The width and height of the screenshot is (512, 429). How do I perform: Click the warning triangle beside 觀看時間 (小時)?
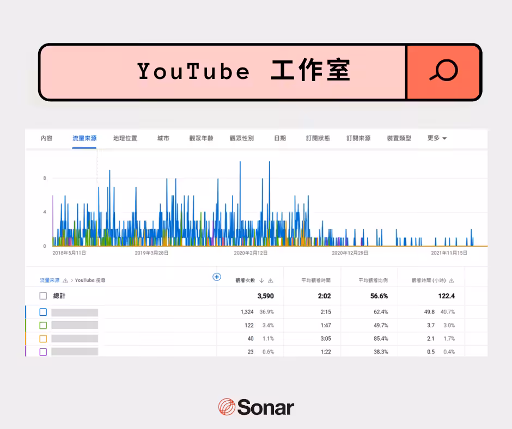click(452, 280)
